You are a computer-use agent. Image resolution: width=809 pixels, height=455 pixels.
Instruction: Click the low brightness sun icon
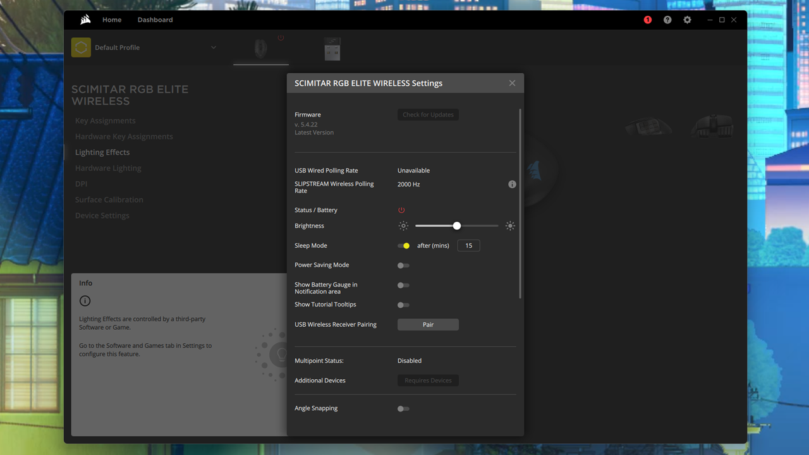[x=403, y=226]
